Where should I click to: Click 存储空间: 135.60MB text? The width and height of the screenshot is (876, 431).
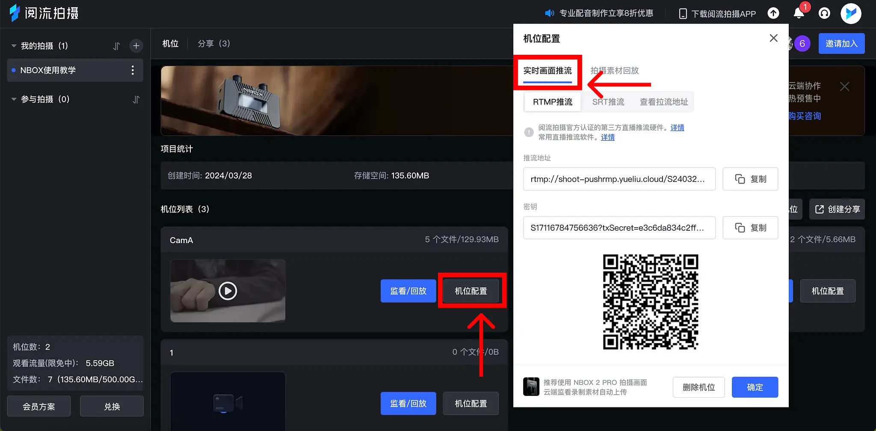[391, 175]
